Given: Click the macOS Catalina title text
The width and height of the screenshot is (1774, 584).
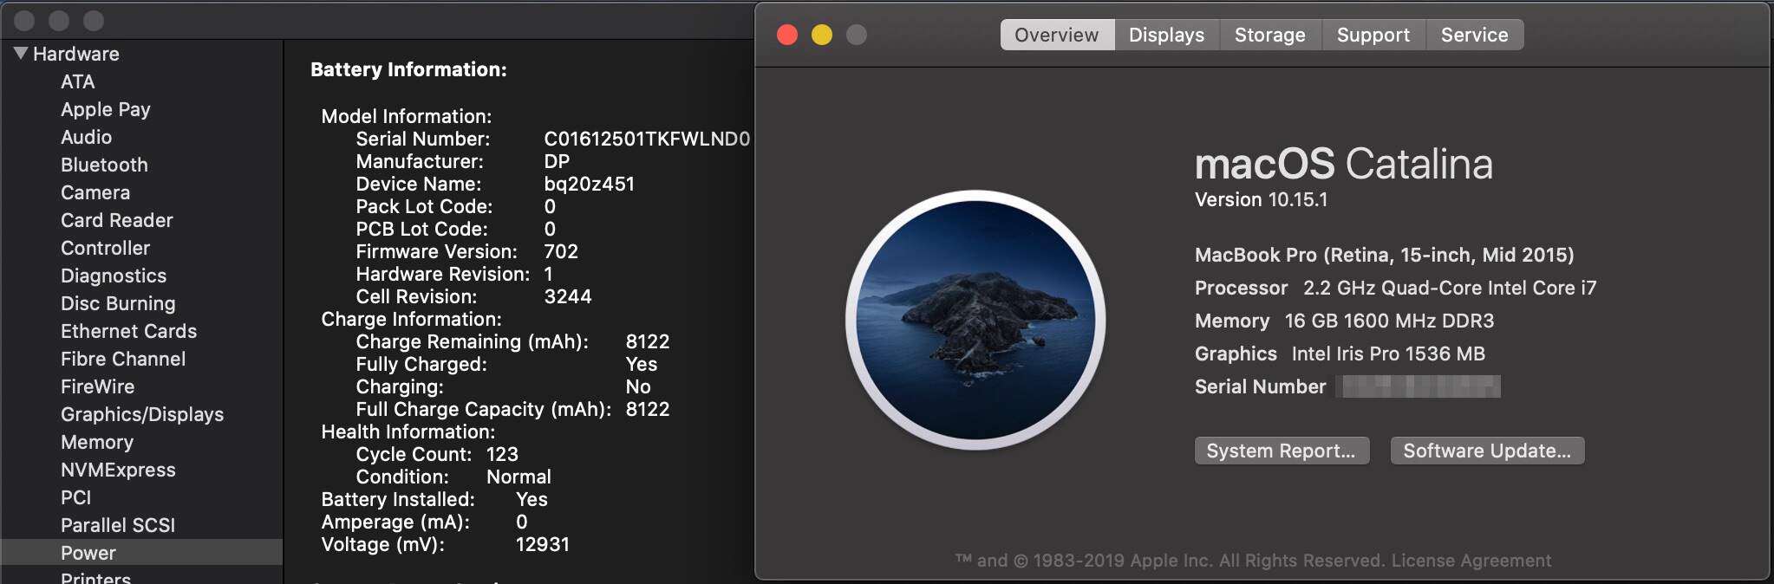Looking at the screenshot, I should [x=1343, y=164].
